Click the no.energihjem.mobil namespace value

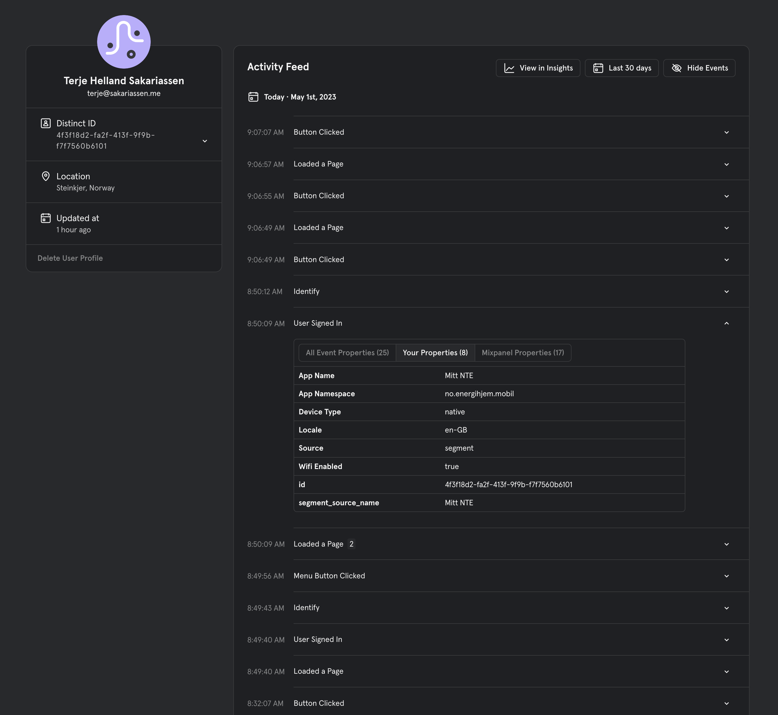(479, 394)
